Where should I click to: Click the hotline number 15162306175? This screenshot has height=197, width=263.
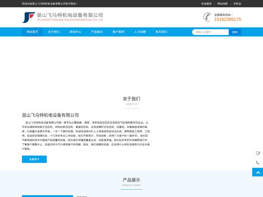[228, 19]
